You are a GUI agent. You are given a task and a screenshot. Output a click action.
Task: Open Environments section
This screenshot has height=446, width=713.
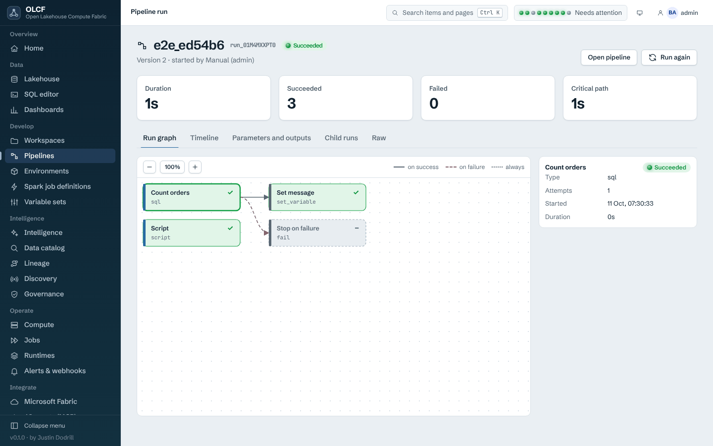[x=60, y=171]
